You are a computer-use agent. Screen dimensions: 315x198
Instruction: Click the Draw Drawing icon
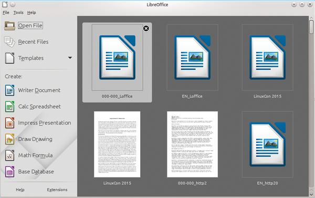(x=9, y=139)
